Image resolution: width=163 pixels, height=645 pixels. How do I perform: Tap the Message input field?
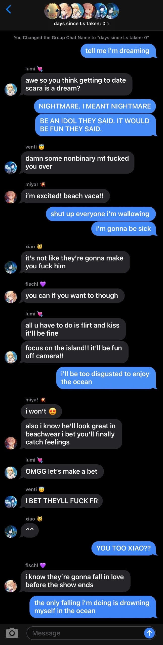point(91,633)
